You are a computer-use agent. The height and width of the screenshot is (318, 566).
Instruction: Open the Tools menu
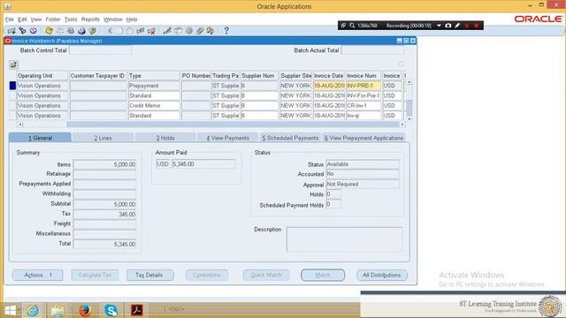point(71,19)
